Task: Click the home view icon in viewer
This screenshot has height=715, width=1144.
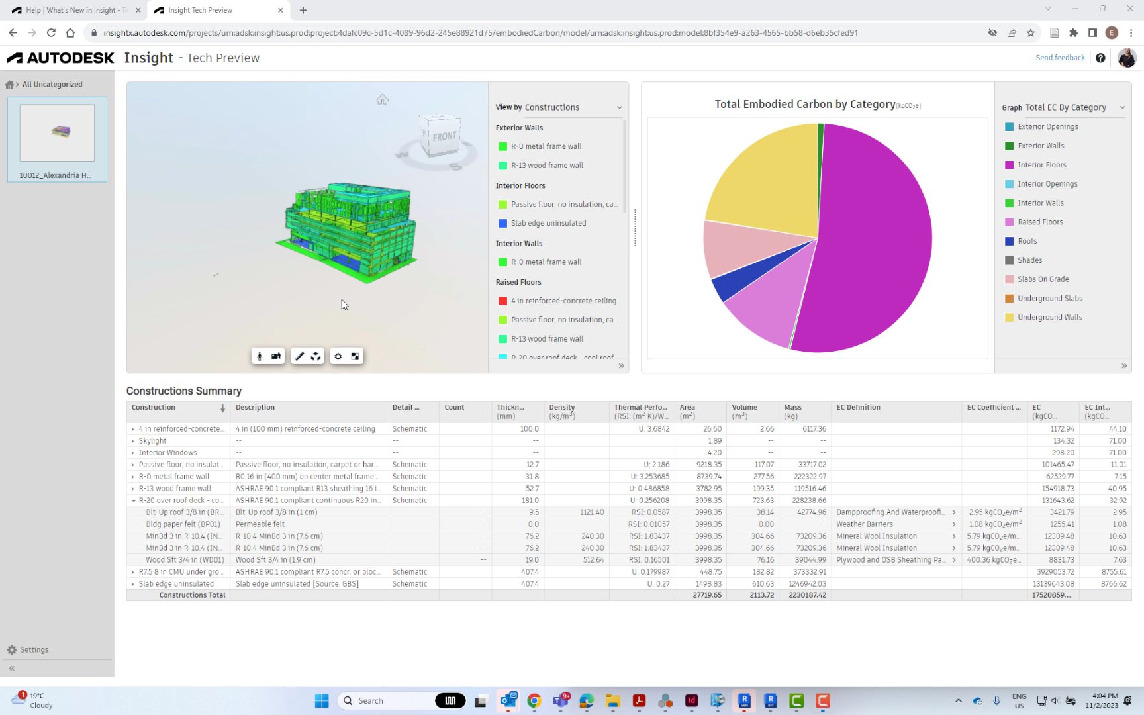Action: point(383,100)
